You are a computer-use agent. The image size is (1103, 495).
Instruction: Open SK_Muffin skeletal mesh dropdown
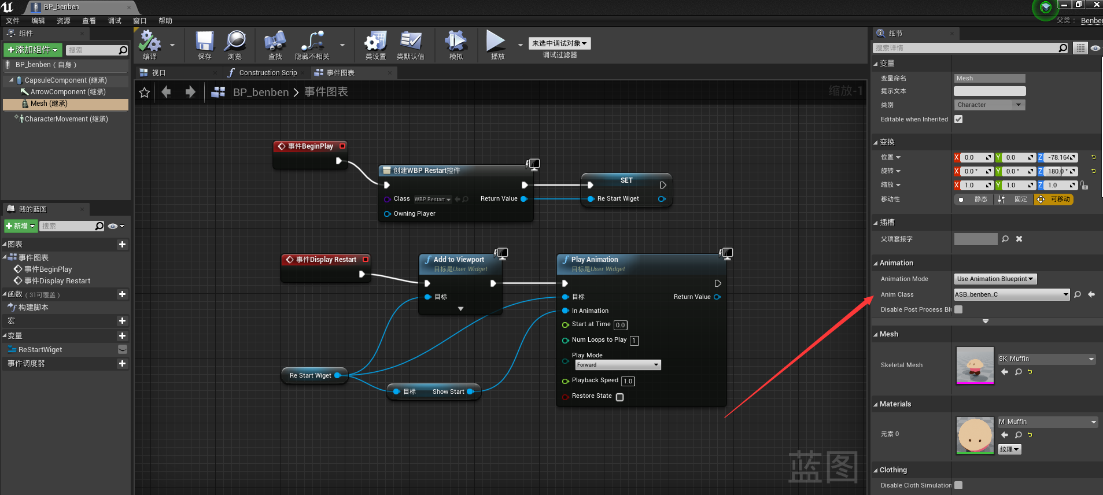pyautogui.click(x=1046, y=359)
